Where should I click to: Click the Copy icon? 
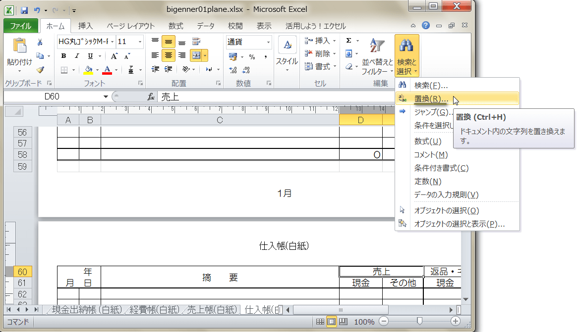coord(40,56)
